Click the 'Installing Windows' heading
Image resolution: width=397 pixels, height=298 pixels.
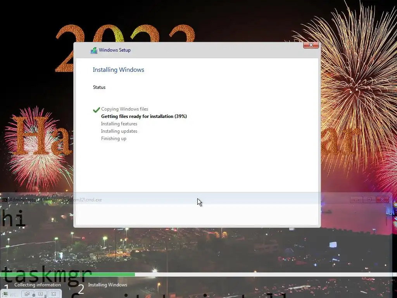coord(118,70)
